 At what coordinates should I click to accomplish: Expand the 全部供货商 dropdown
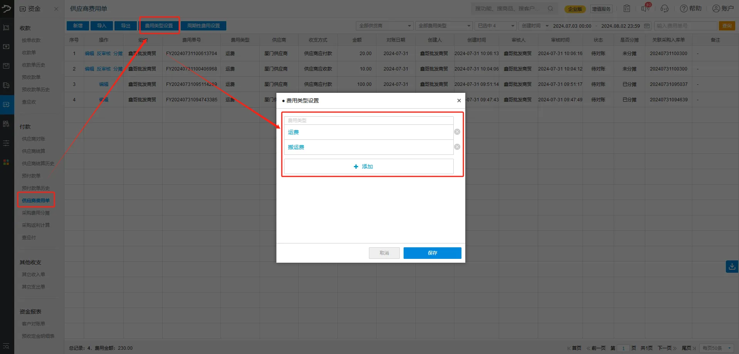pos(384,26)
